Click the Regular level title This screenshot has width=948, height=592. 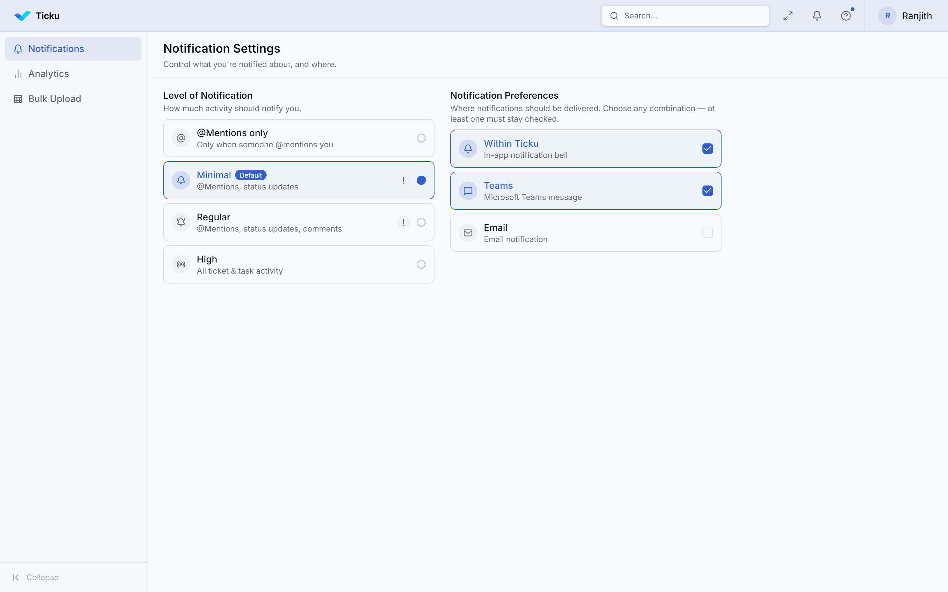pyautogui.click(x=214, y=217)
